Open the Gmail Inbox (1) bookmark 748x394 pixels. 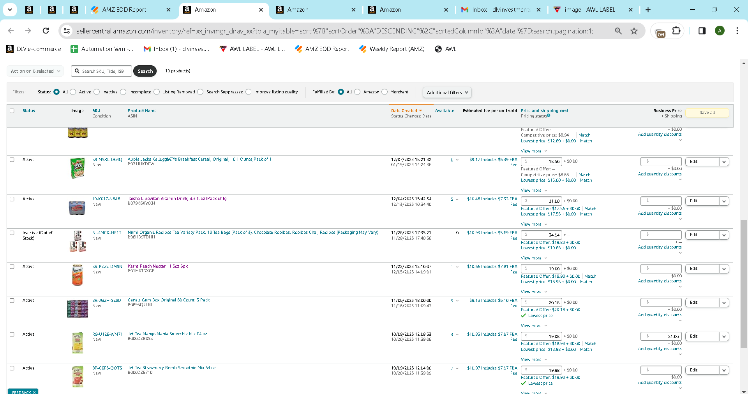(176, 49)
